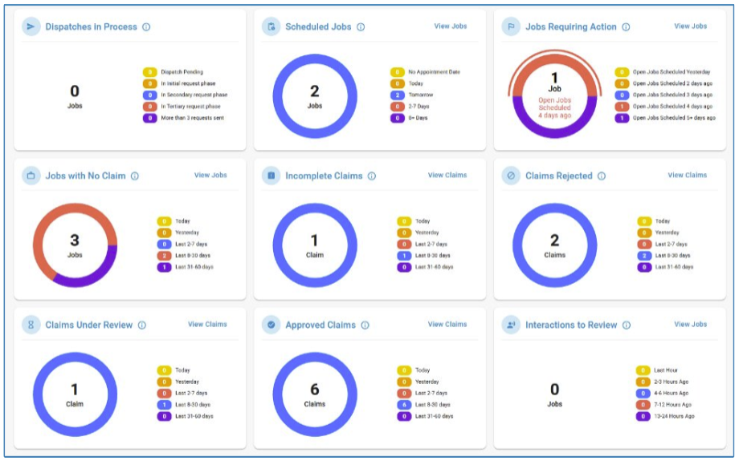739x461 pixels.
Task: Click 'Last 8-30 days' text in Claims Rejected legend
Action: (672, 256)
